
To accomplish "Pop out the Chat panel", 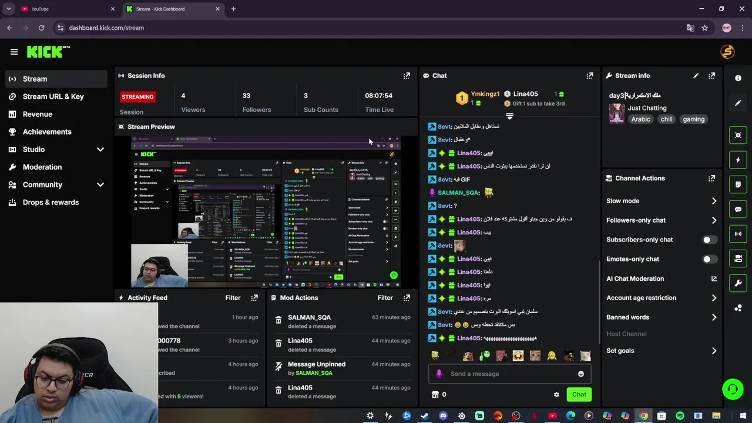I will click(590, 76).
